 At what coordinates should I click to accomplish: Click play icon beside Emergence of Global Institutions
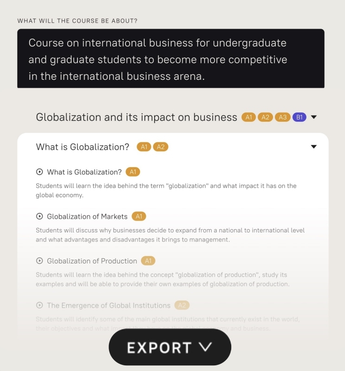pos(39,305)
